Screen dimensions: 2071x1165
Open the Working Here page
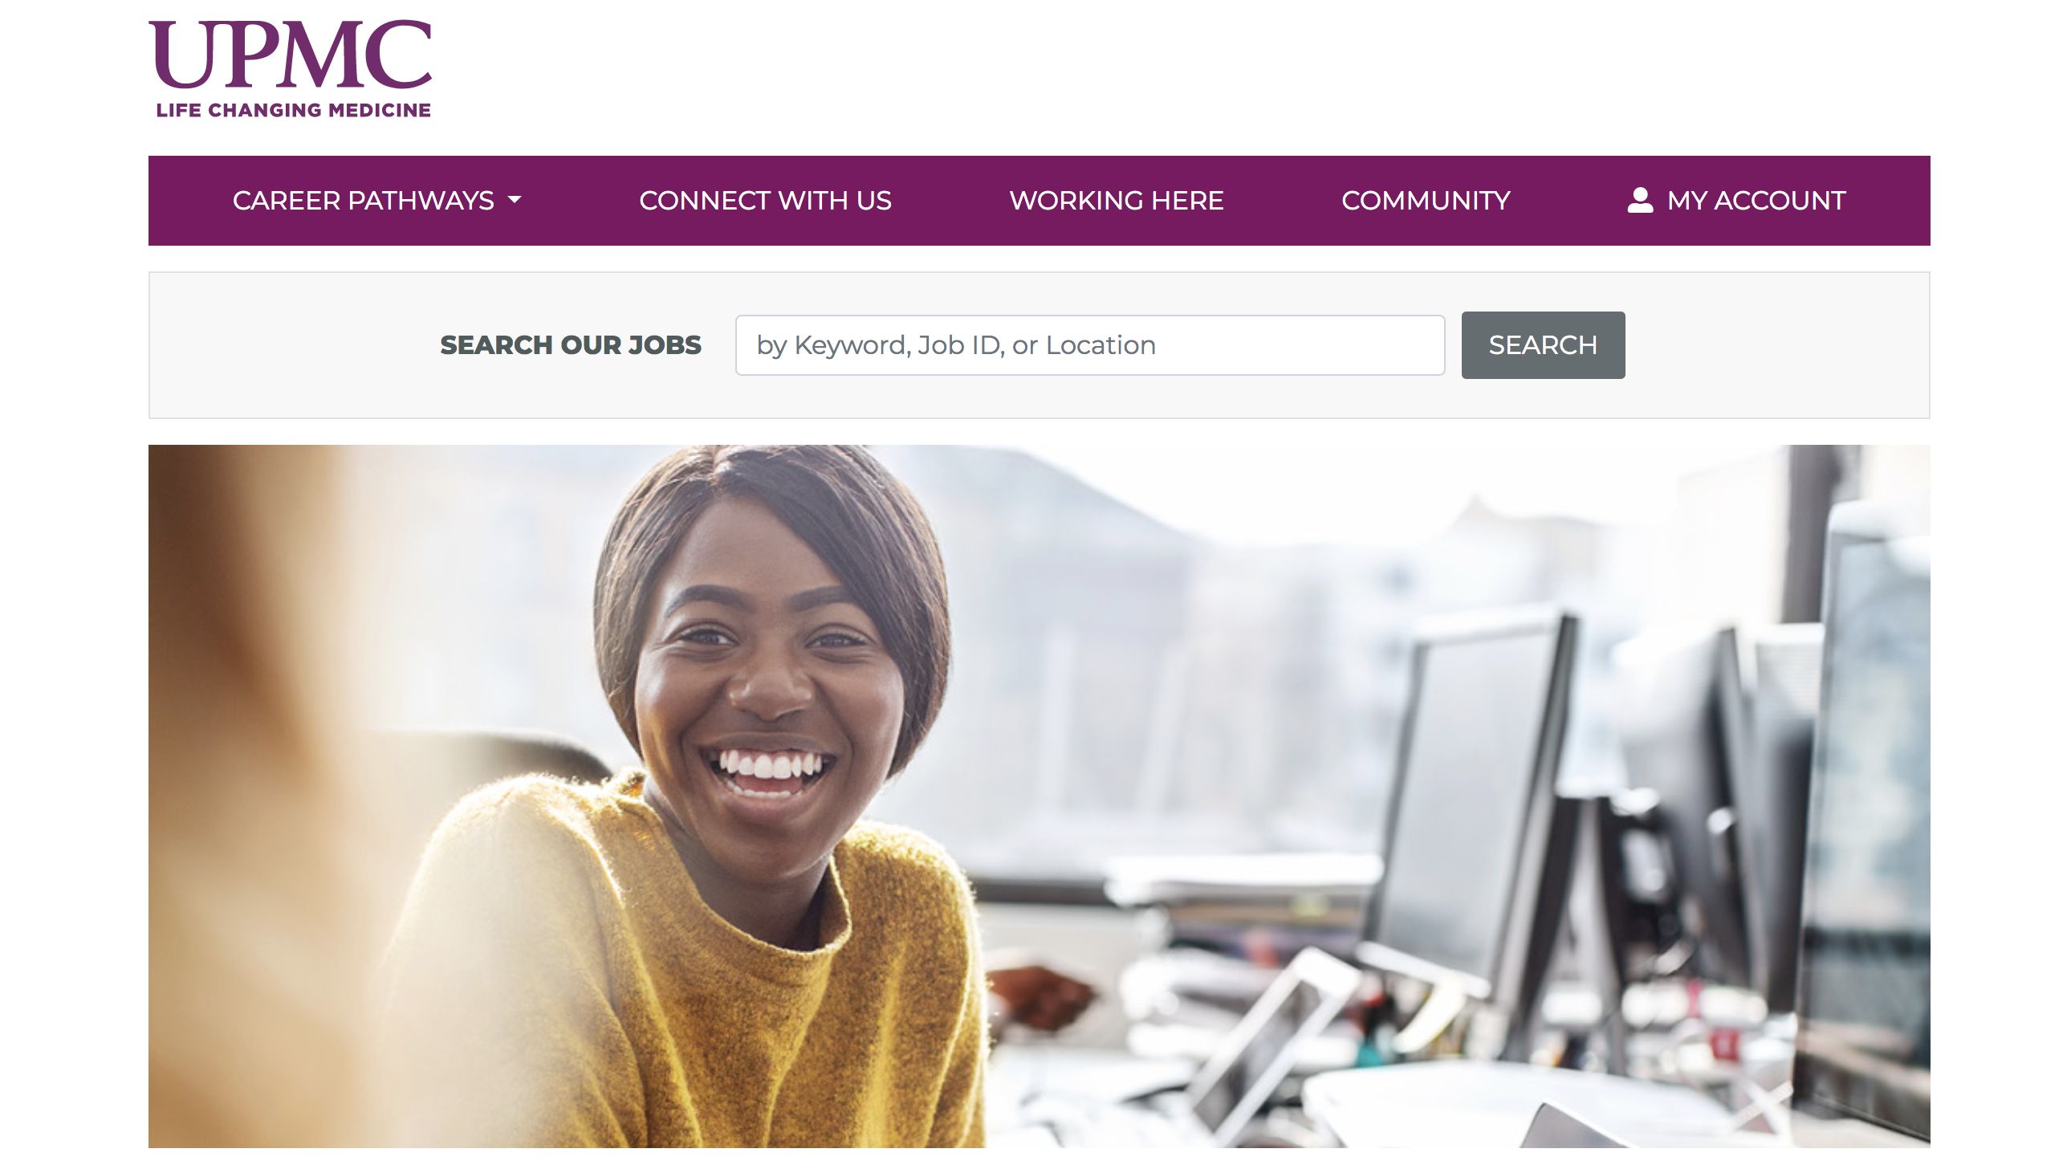click(x=1116, y=200)
